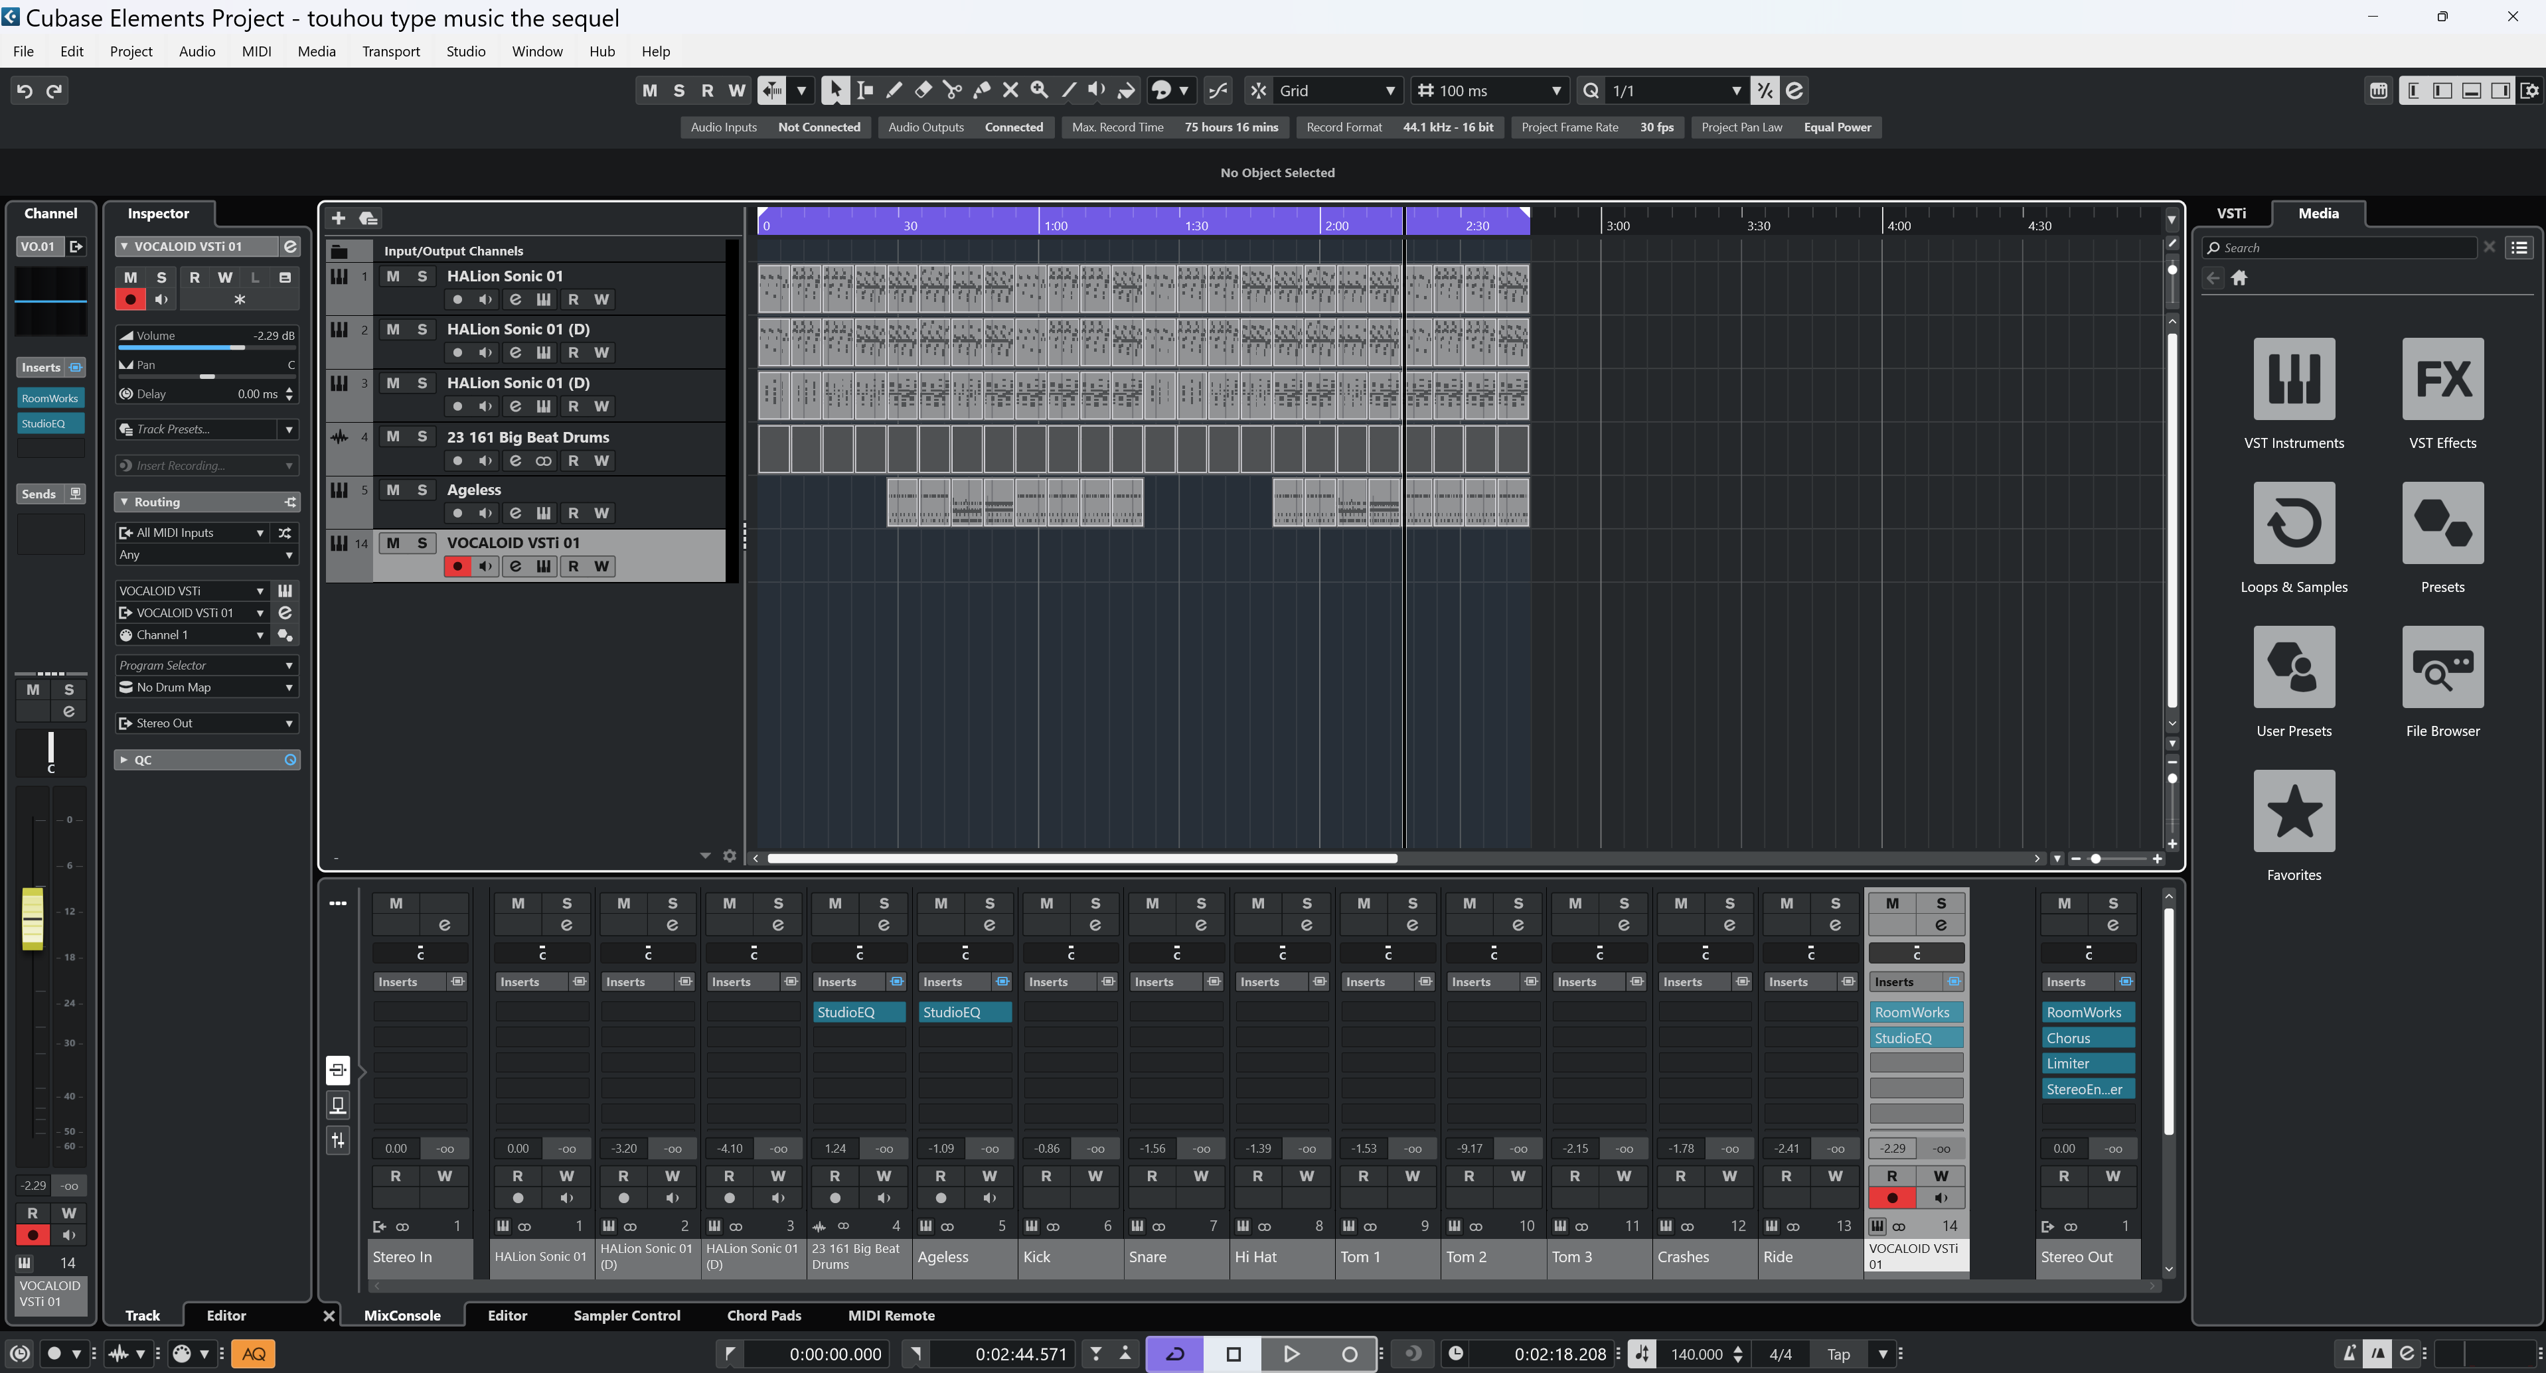Open the Stereo Out output routing dropdown

[x=206, y=723]
